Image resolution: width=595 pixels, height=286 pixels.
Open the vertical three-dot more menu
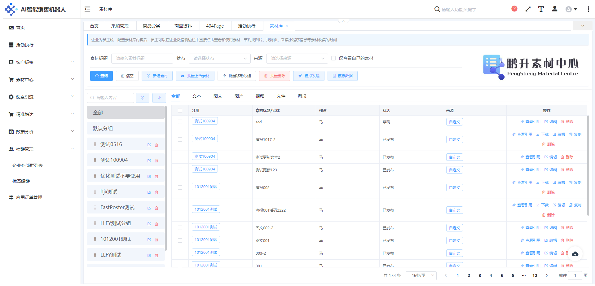(588, 9)
